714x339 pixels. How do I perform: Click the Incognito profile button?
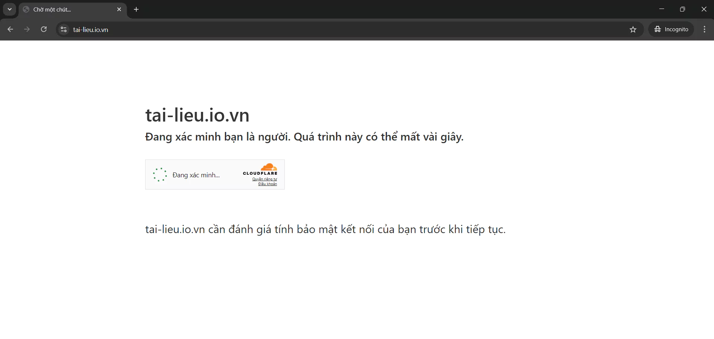[x=671, y=29]
